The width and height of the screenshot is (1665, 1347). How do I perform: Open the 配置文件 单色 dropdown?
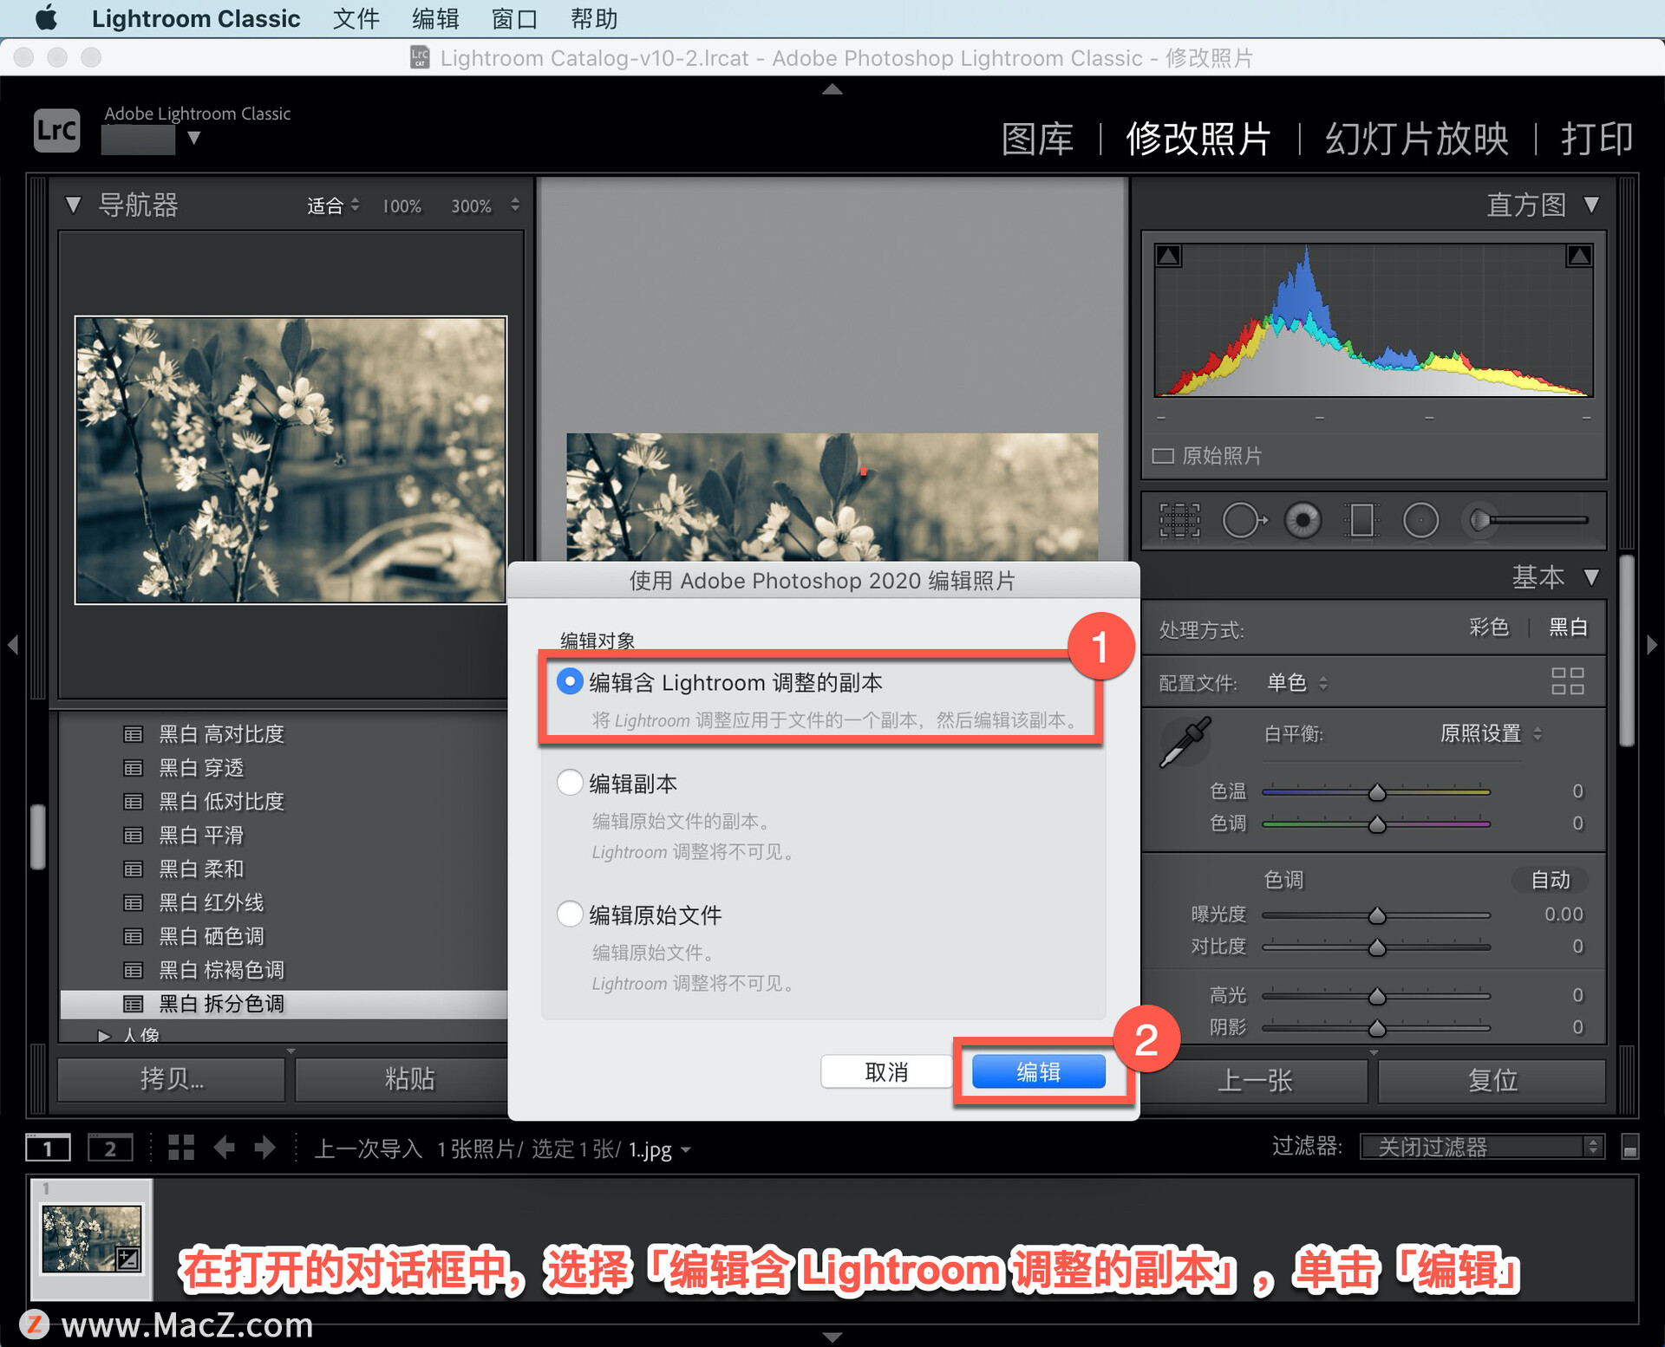pyautogui.click(x=1297, y=683)
